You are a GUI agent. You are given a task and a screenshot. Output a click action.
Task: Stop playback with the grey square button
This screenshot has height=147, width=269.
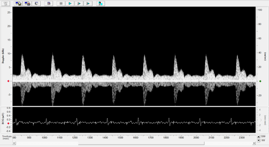(61, 3)
